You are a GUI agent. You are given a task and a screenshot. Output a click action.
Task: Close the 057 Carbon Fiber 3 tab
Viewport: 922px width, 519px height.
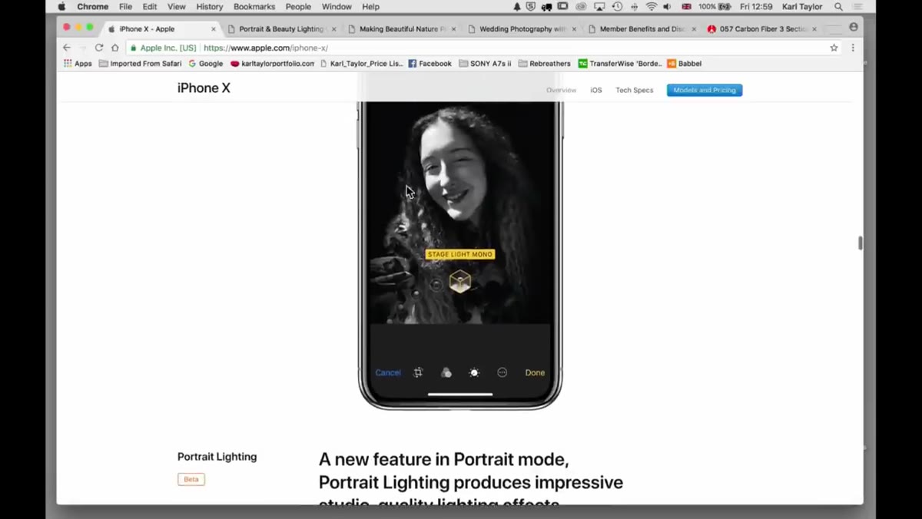(x=814, y=29)
